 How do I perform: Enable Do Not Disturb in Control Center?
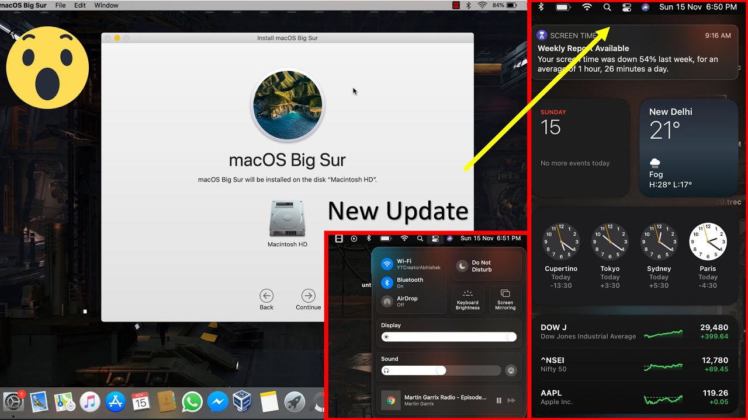(486, 266)
